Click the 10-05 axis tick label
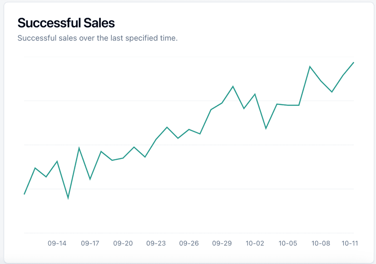 [288, 244]
